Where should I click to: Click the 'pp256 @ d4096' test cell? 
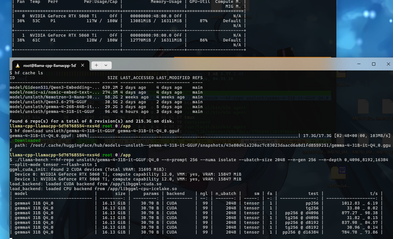[302, 213]
